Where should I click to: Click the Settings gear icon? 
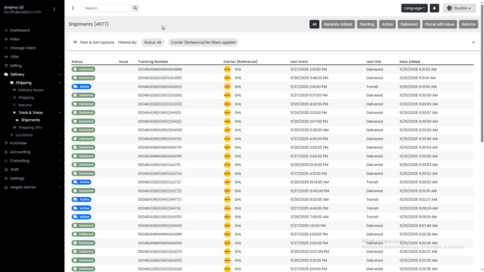(6, 178)
